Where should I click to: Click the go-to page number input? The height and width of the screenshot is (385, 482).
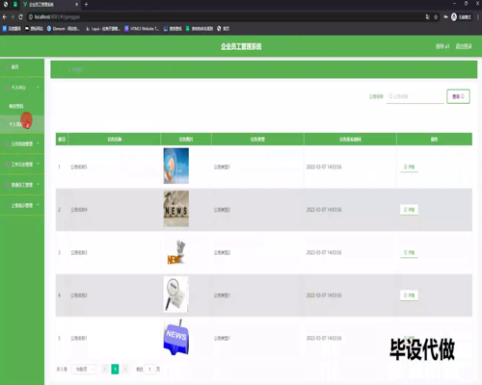coord(149,370)
